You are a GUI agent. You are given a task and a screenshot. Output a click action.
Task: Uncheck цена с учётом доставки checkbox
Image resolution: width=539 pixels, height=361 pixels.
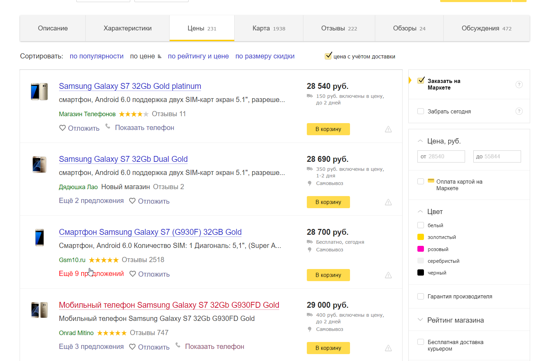(328, 56)
